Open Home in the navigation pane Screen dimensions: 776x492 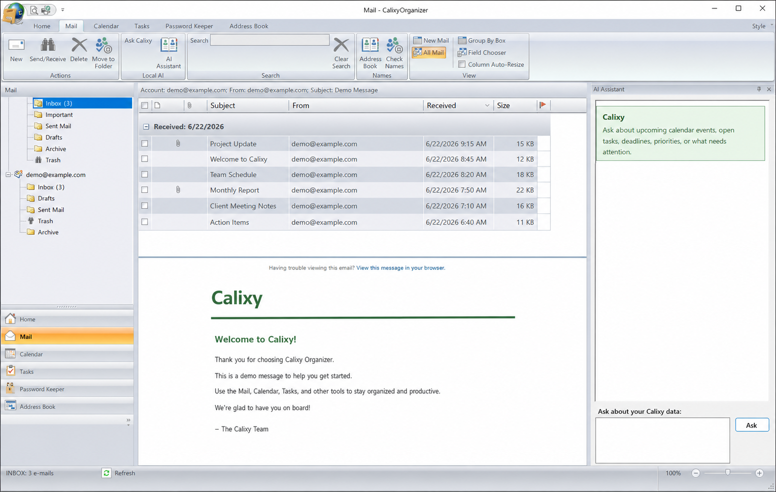pyautogui.click(x=67, y=319)
